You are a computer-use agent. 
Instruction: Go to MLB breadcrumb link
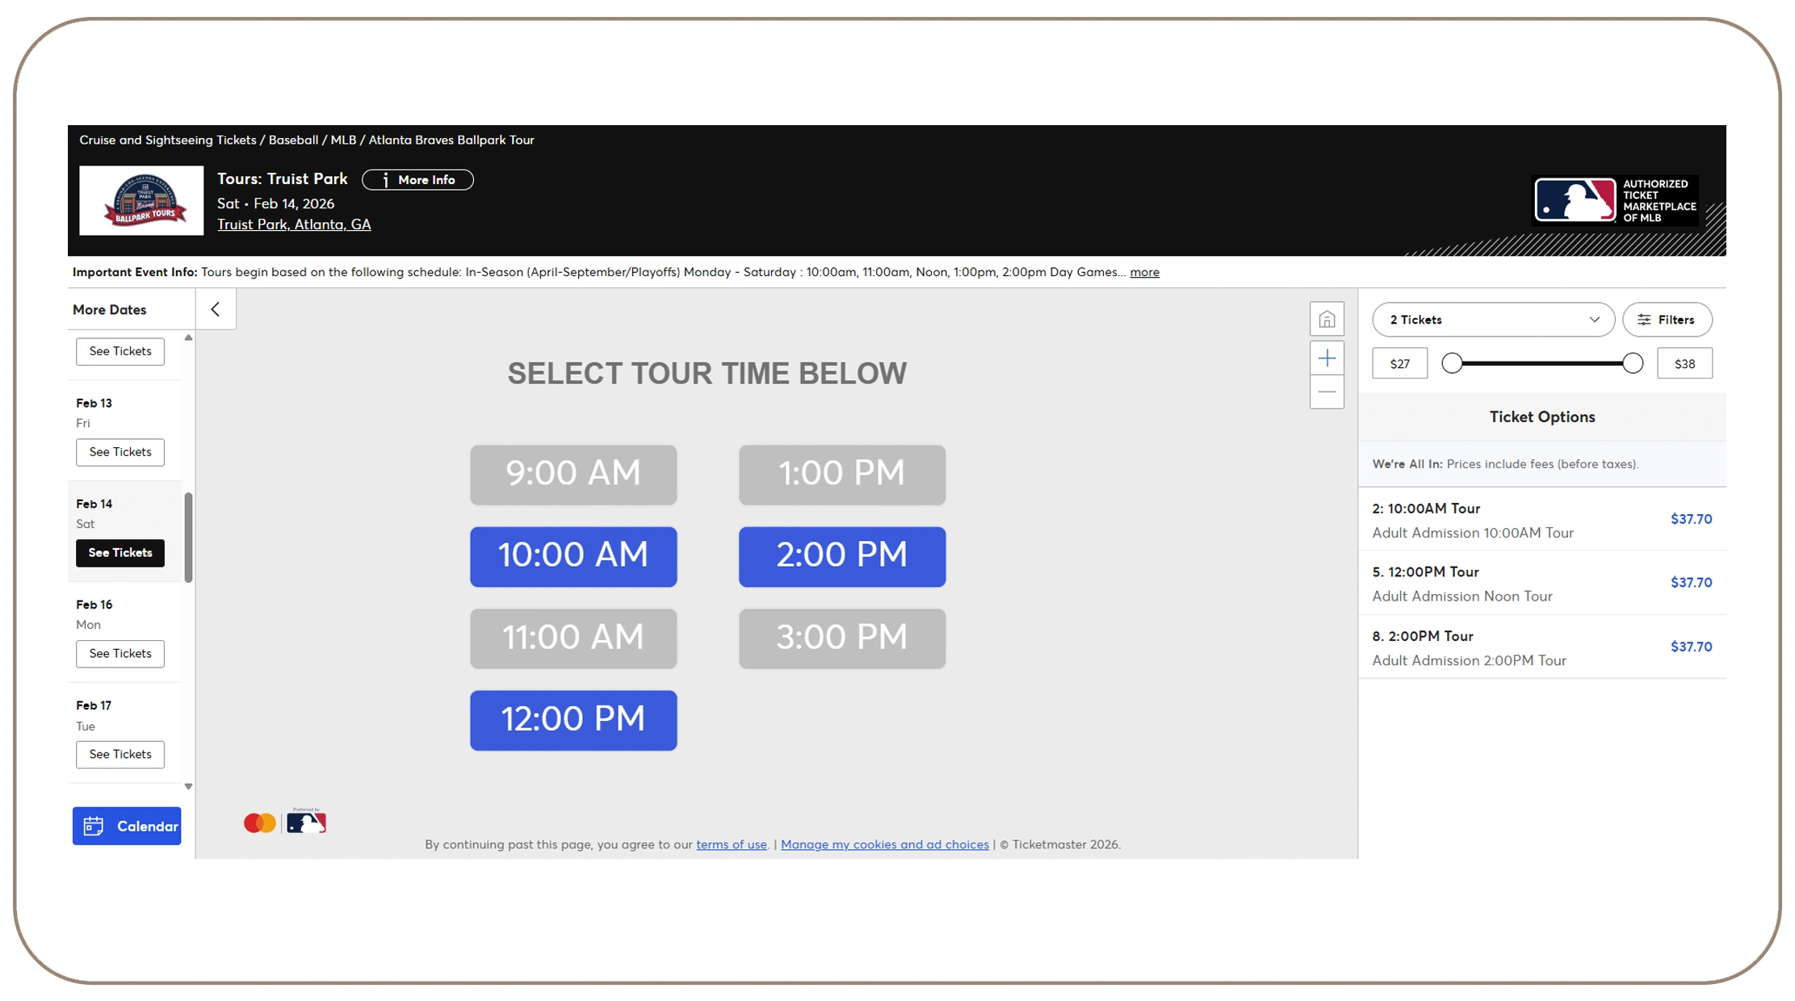[x=343, y=140]
